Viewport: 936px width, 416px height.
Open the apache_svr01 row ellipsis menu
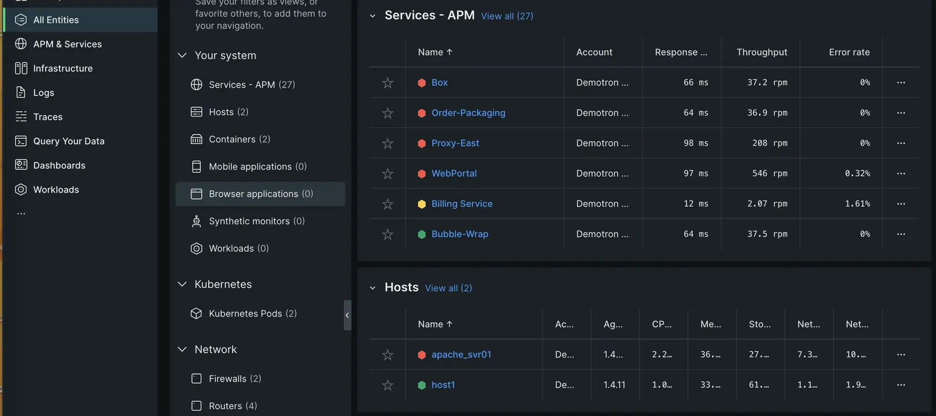(901, 355)
